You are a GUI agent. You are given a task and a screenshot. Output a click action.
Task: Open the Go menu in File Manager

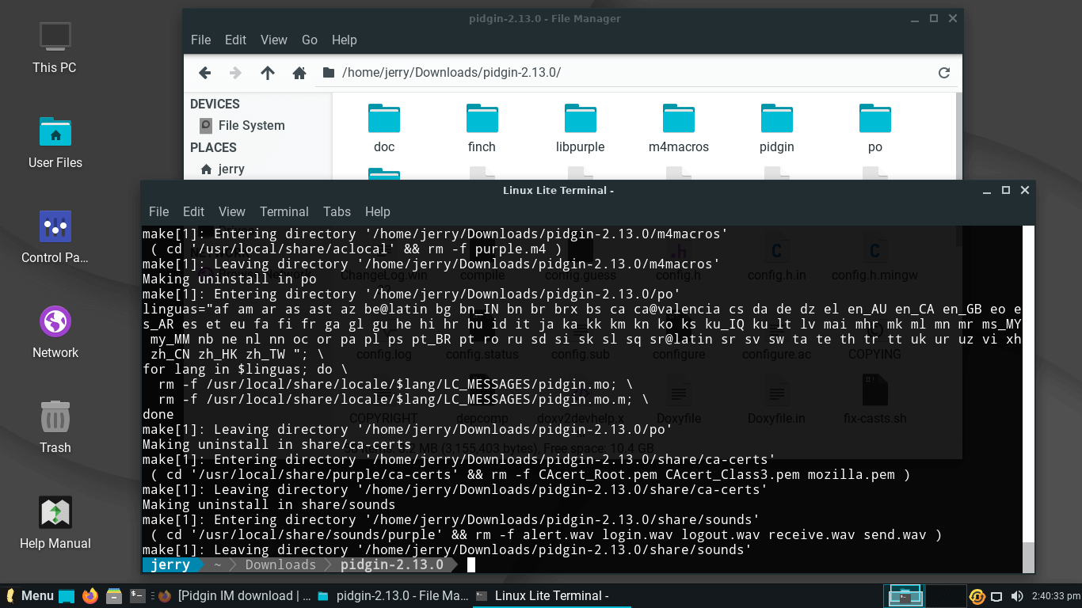click(x=310, y=40)
